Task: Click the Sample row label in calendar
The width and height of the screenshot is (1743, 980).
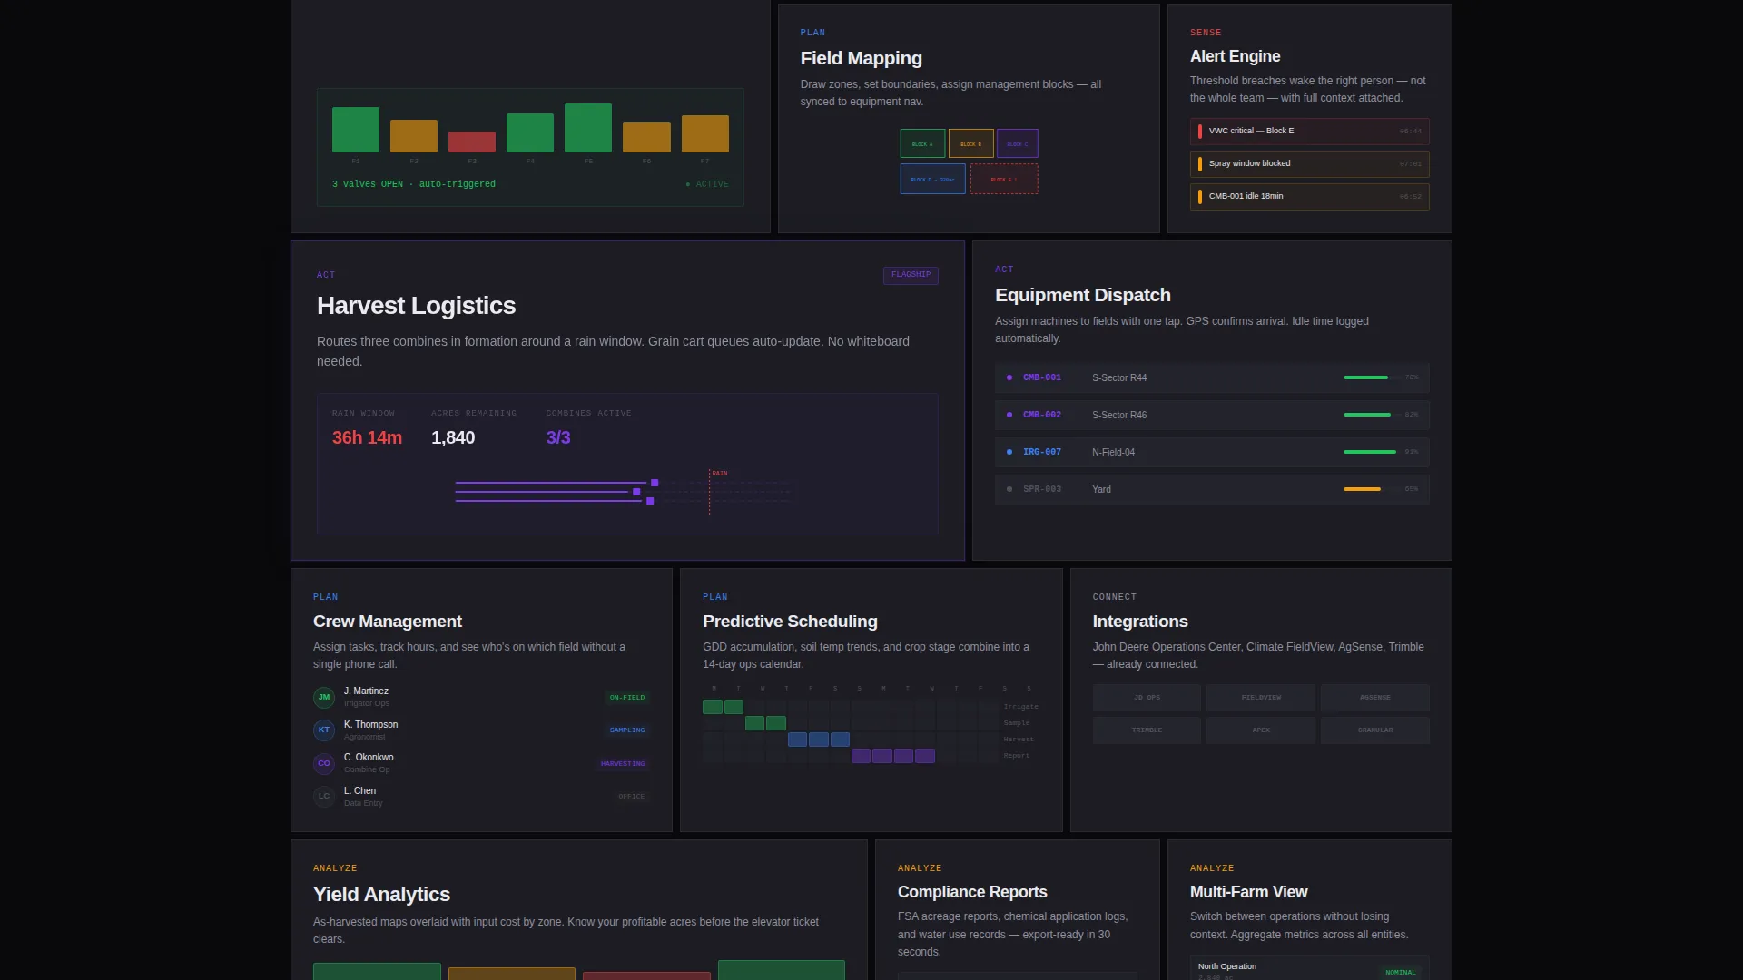Action: coord(1017,723)
